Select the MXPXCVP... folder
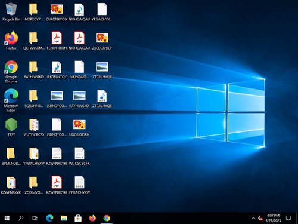The height and width of the screenshot is (224, 298). [x=34, y=12]
